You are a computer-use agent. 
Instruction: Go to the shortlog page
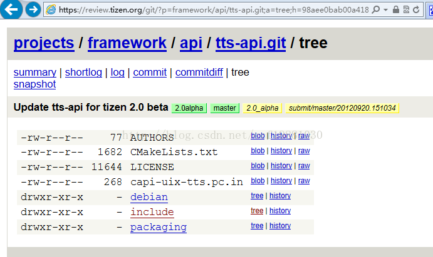click(83, 72)
